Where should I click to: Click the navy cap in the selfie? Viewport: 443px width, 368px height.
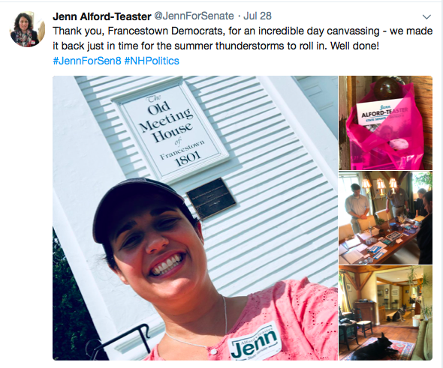point(137,207)
